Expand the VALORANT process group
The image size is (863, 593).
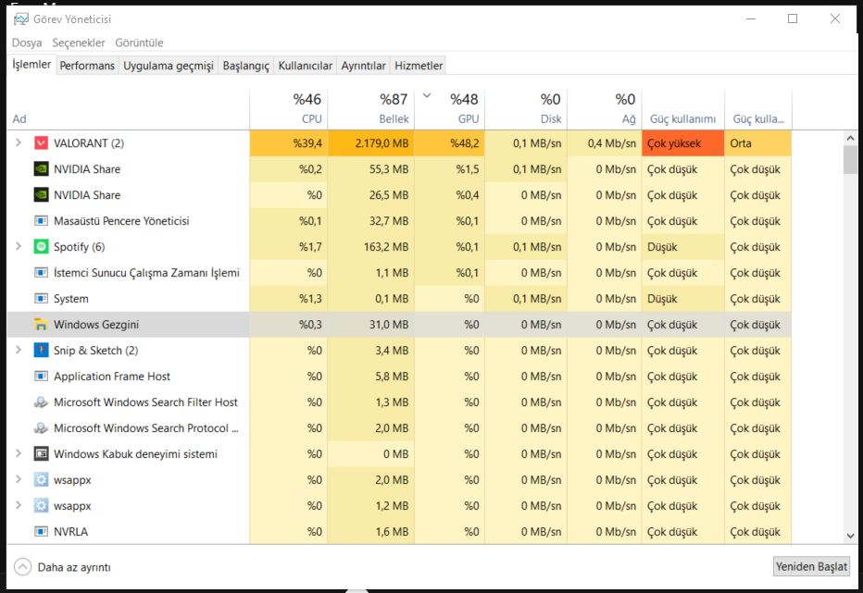pyautogui.click(x=19, y=143)
